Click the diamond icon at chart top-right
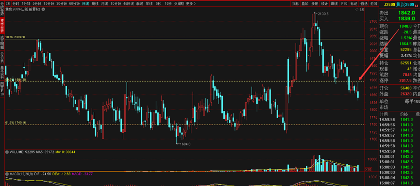 pyautogui.click(x=357, y=9)
